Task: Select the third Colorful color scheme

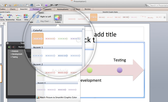Action: click(x=63, y=39)
